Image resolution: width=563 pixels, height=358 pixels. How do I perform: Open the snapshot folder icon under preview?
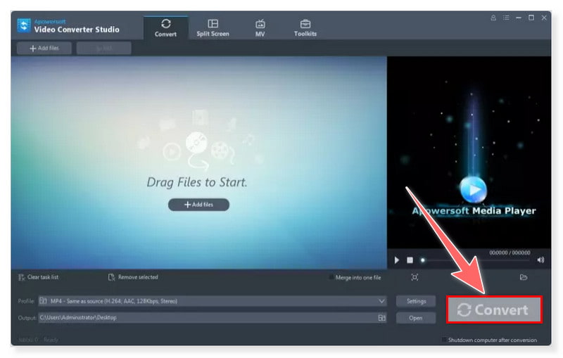524,278
